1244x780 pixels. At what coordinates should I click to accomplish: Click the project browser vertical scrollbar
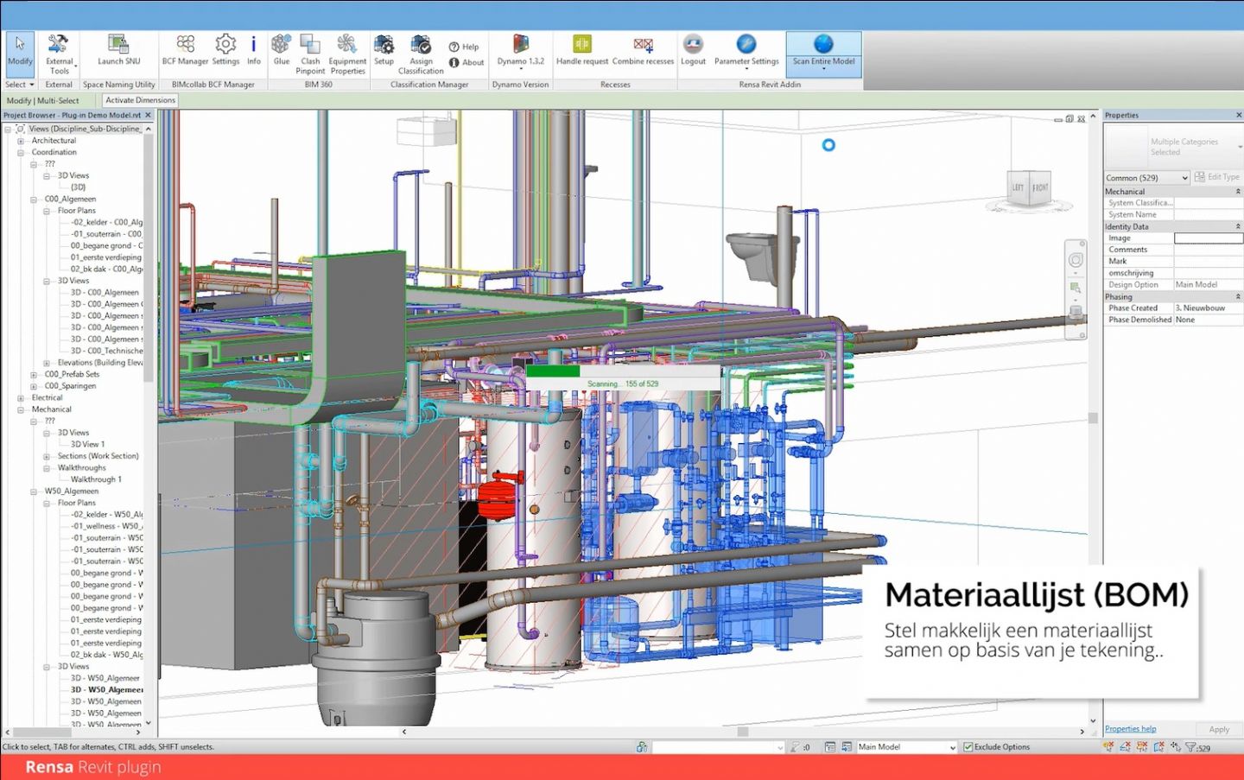tap(149, 257)
